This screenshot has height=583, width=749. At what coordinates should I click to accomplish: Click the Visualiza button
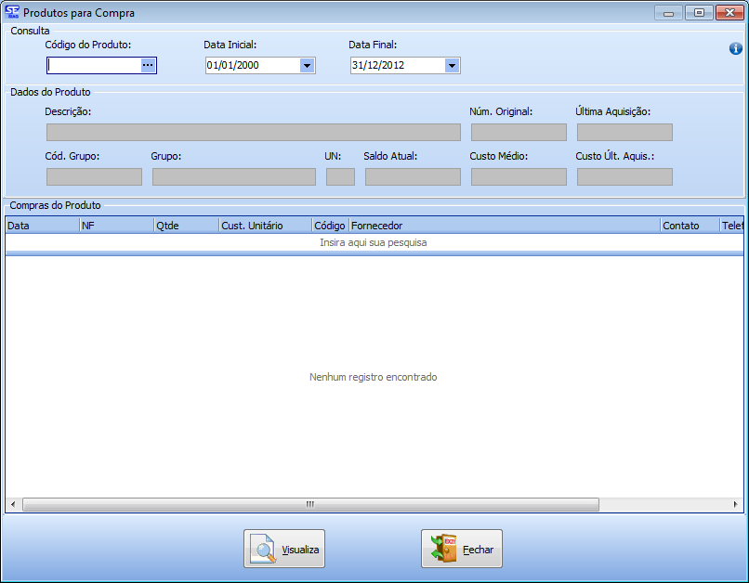pos(284,549)
